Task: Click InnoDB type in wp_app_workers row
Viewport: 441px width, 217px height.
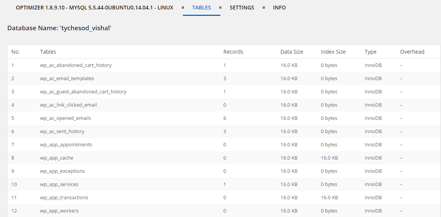Action: click(x=373, y=211)
